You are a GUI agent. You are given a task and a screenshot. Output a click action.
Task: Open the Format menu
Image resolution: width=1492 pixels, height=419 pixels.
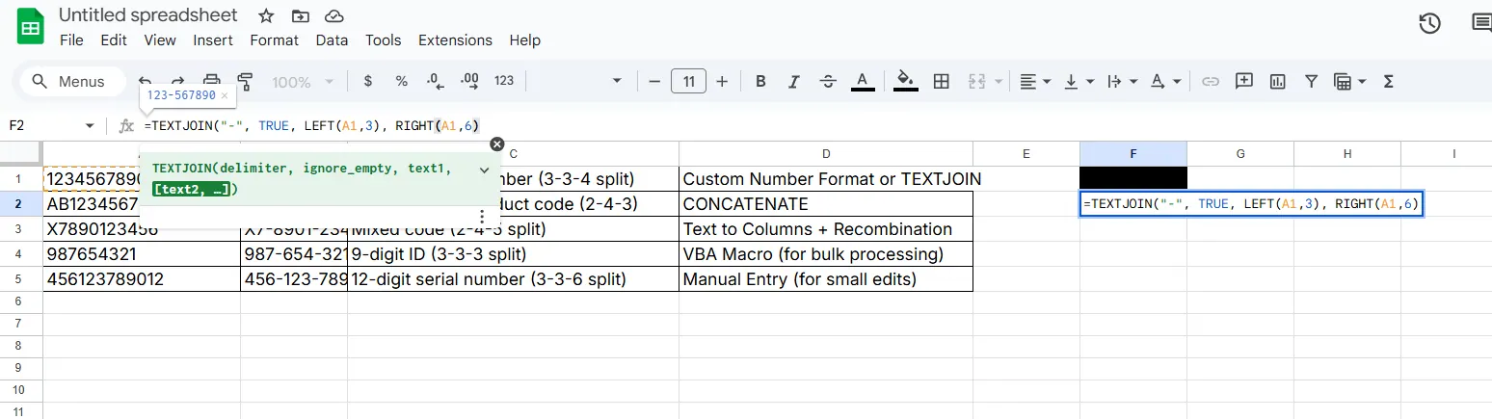click(274, 40)
